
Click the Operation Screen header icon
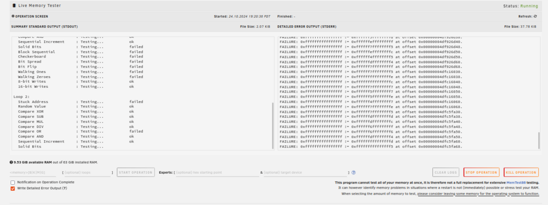(13, 16)
